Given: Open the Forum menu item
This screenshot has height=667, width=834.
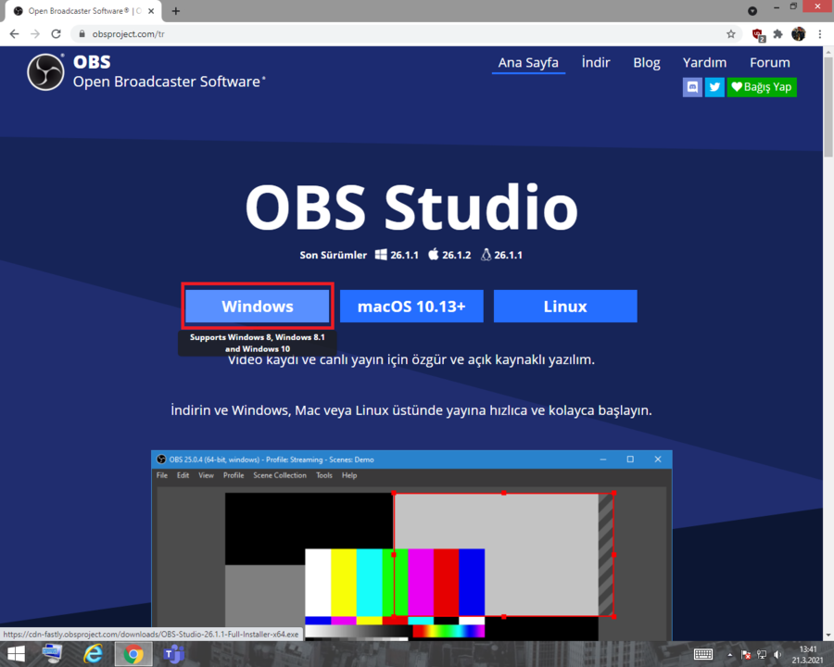Looking at the screenshot, I should [x=770, y=63].
